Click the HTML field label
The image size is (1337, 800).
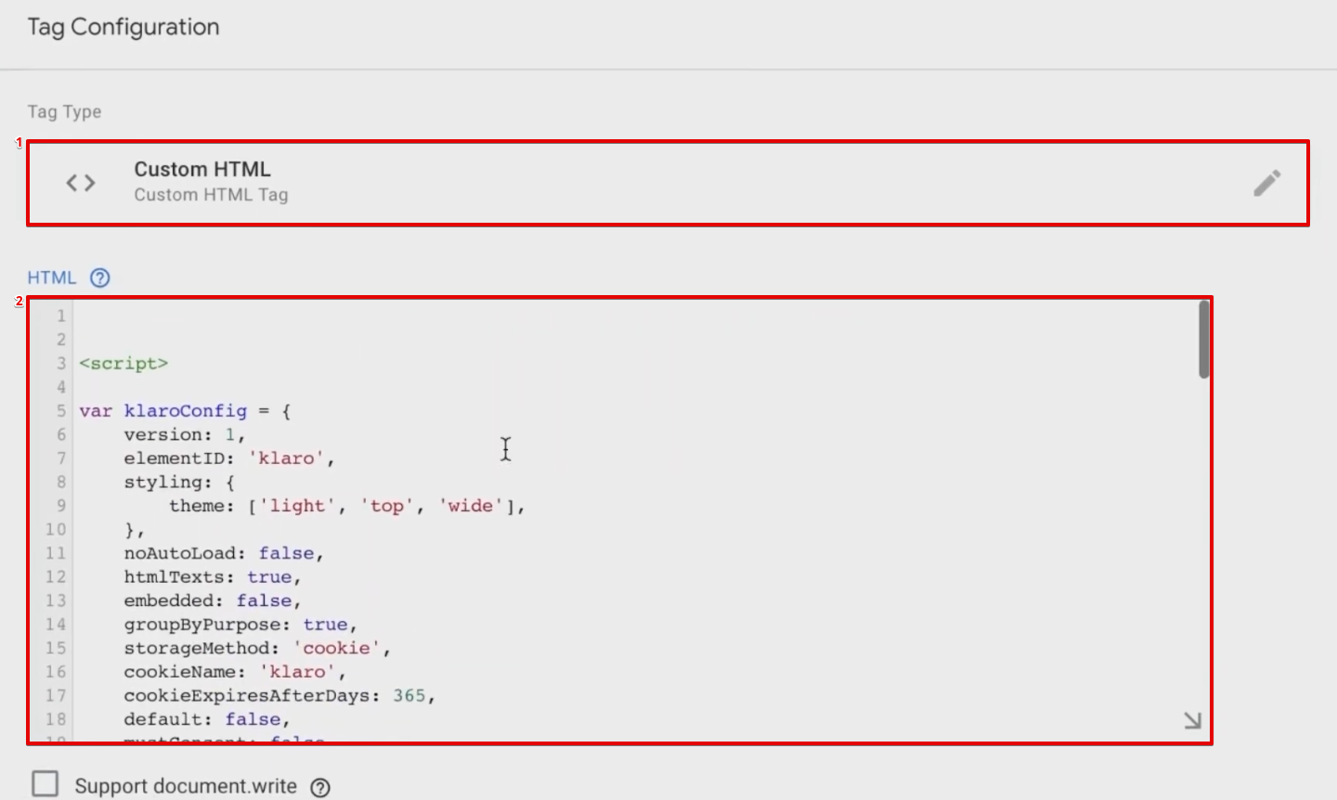52,277
